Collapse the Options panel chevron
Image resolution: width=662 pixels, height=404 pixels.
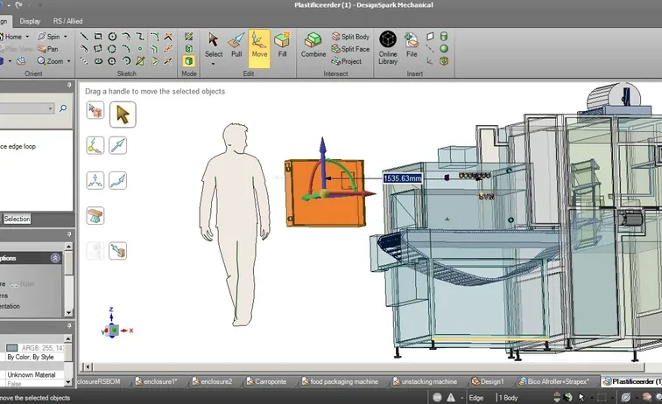coord(55,258)
